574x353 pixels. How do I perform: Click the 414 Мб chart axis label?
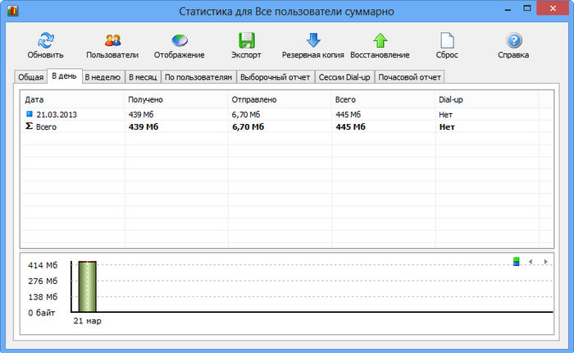pyautogui.click(x=43, y=265)
